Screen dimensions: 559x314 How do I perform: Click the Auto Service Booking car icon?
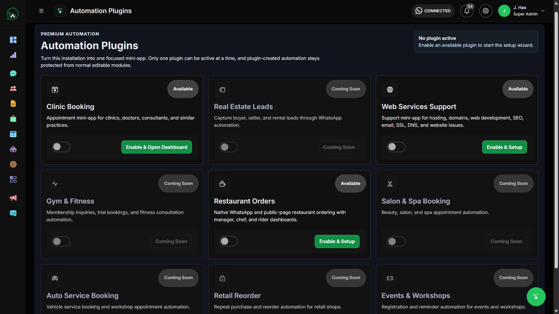click(55, 278)
